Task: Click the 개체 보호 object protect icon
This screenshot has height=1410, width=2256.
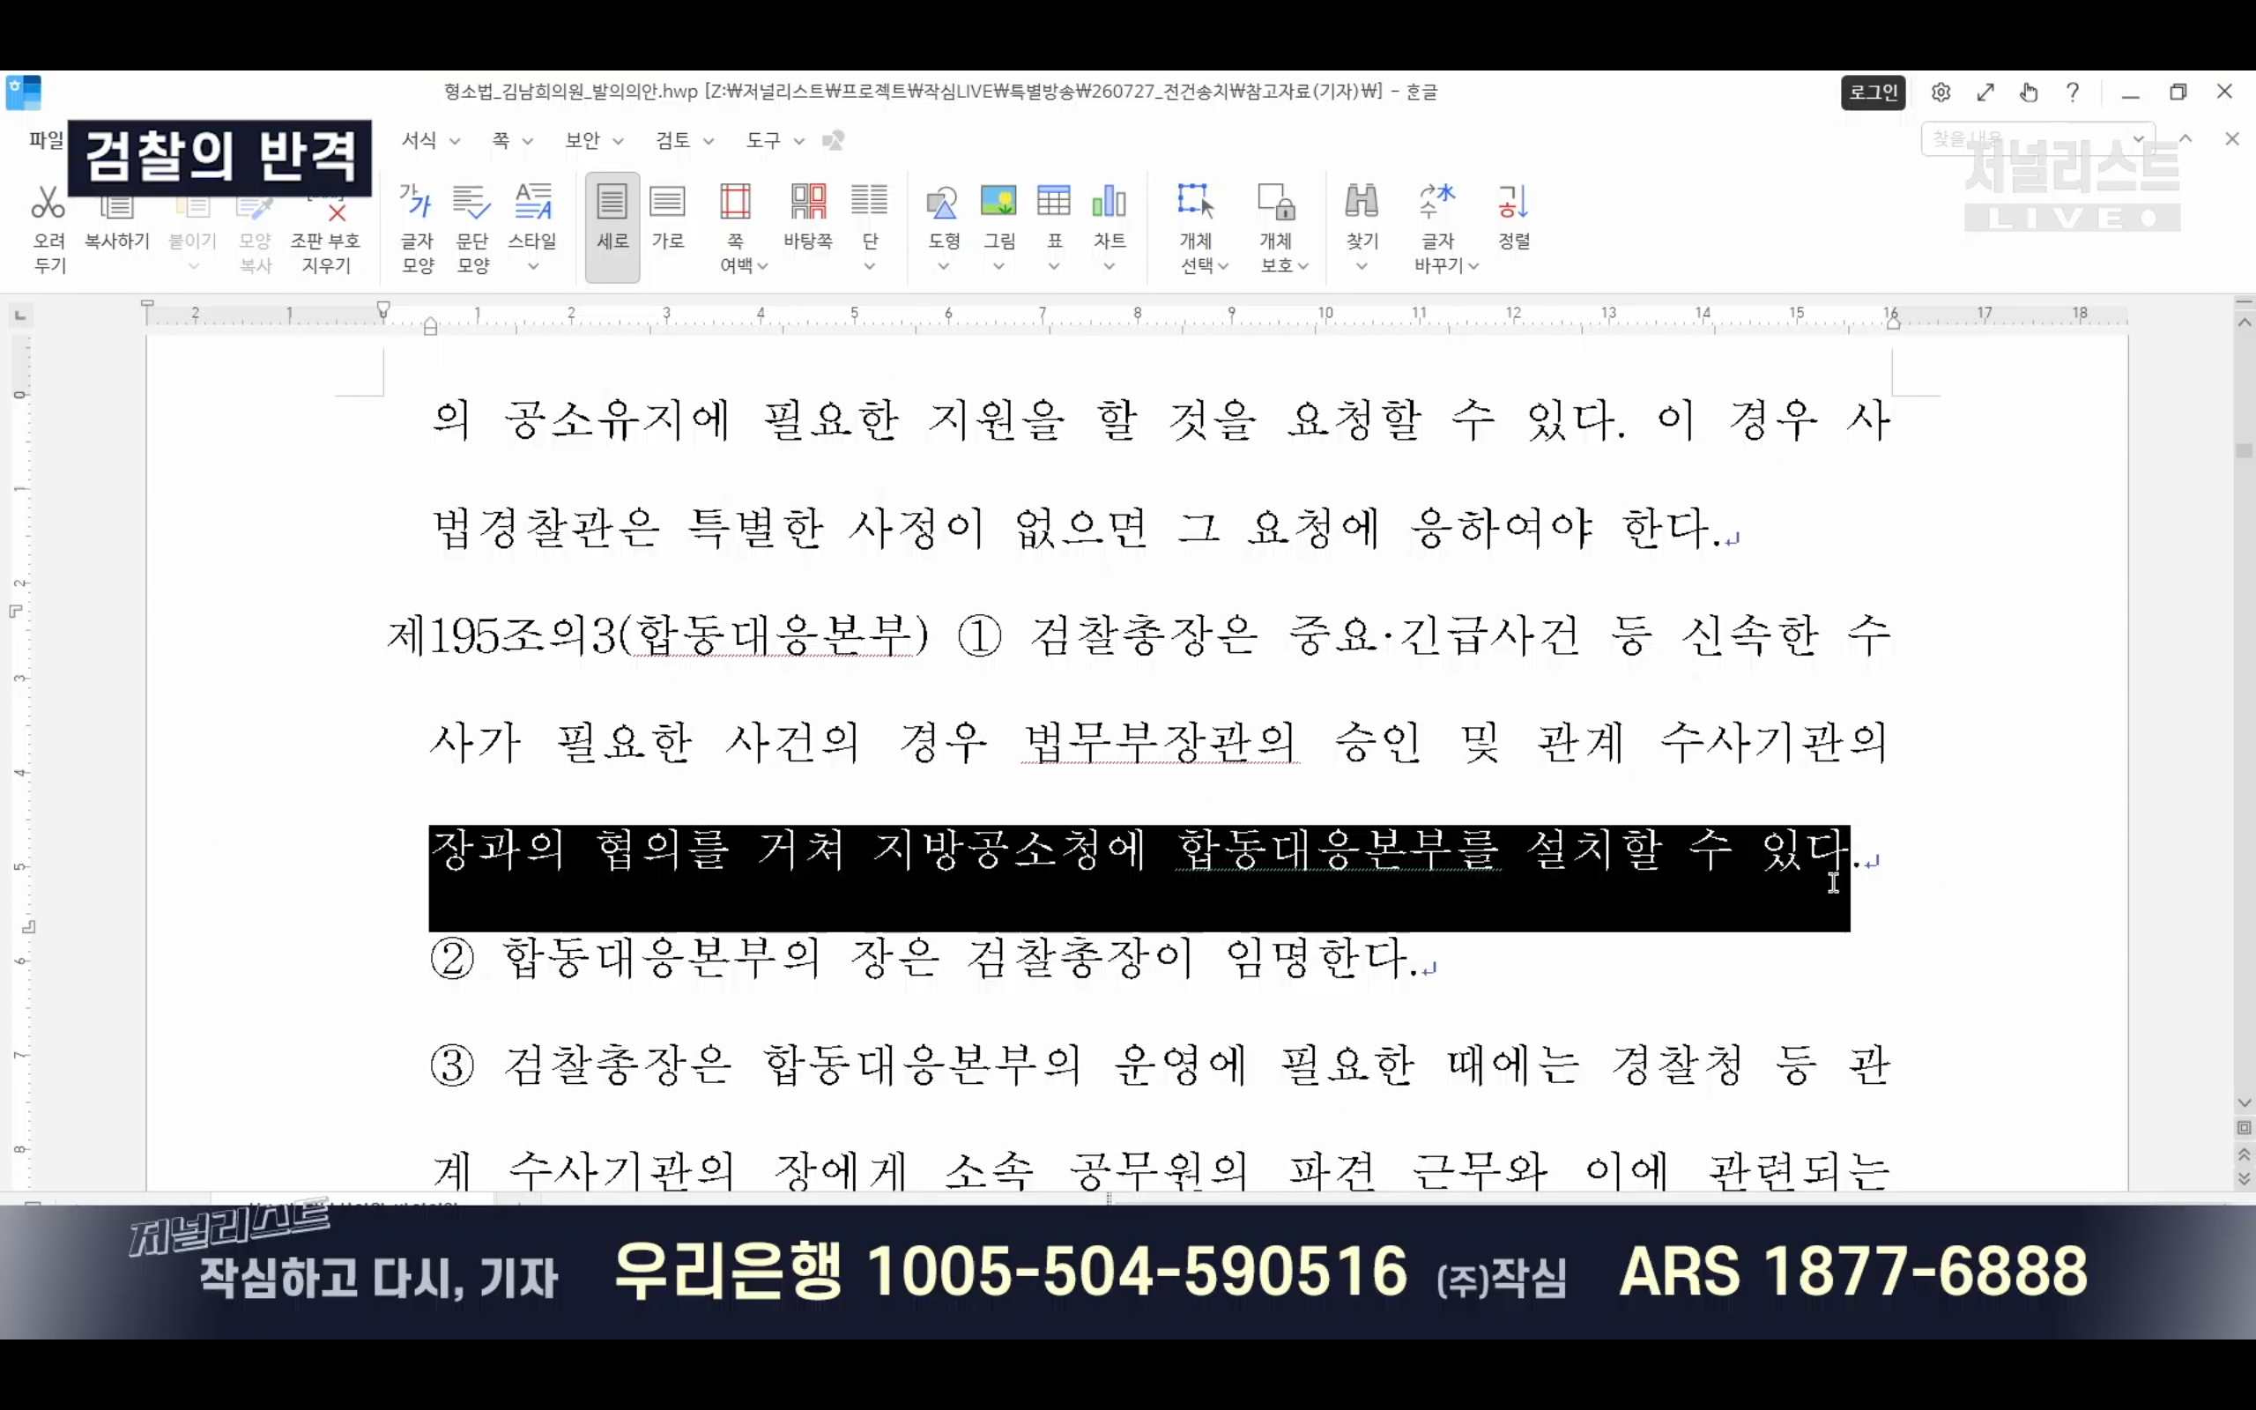Action: pyautogui.click(x=1276, y=202)
